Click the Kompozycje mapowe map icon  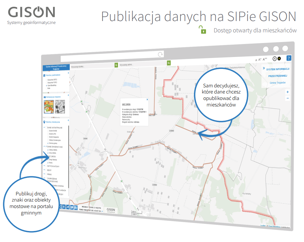45,97
